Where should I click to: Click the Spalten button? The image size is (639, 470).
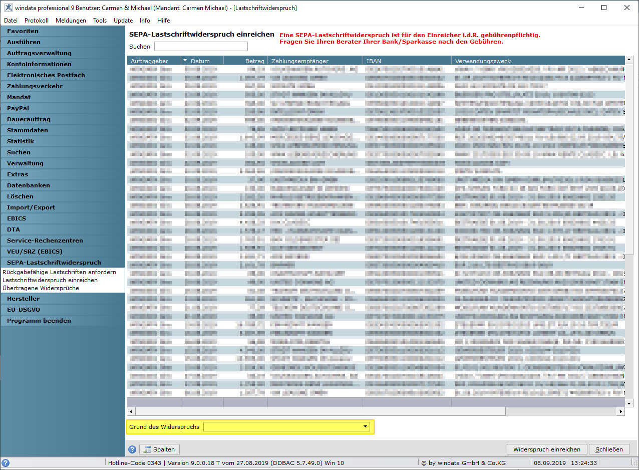159,449
